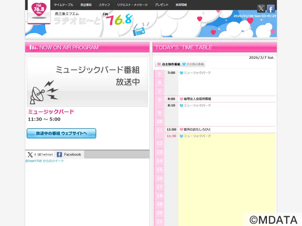Screen dimensions: 302x226
Task: Click the colorful FM 76.8 banner logo
Action: coord(118,20)
